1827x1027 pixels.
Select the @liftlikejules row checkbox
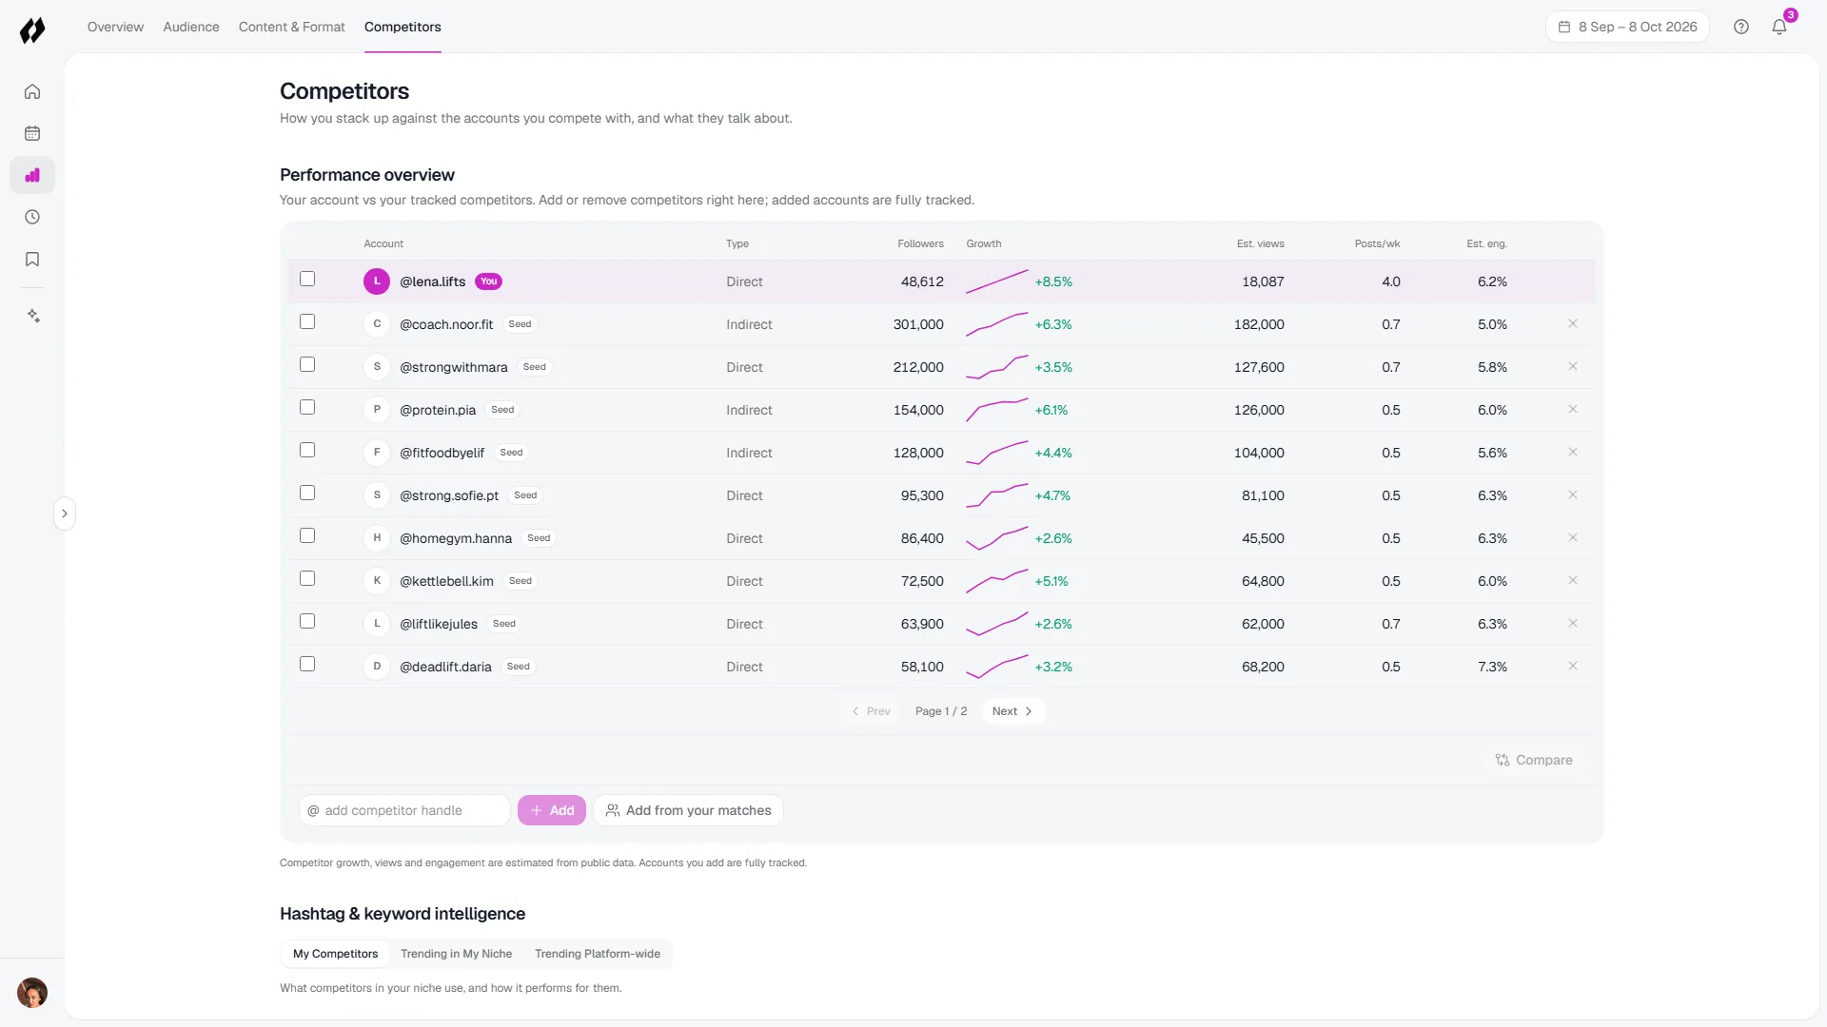307,621
